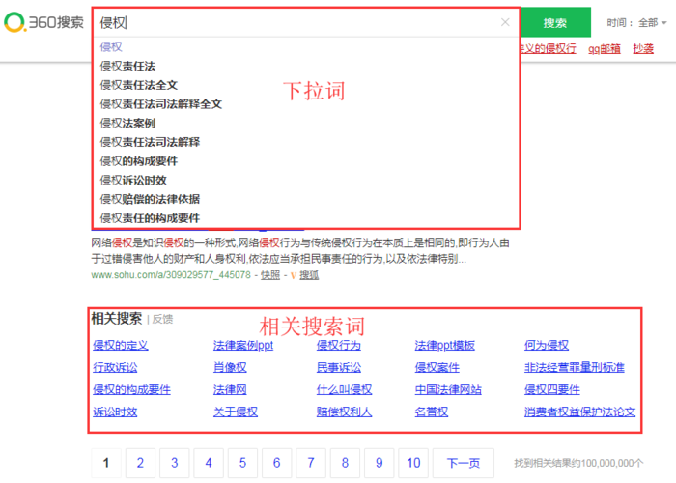Click the 搜狐 source link

tap(309, 275)
